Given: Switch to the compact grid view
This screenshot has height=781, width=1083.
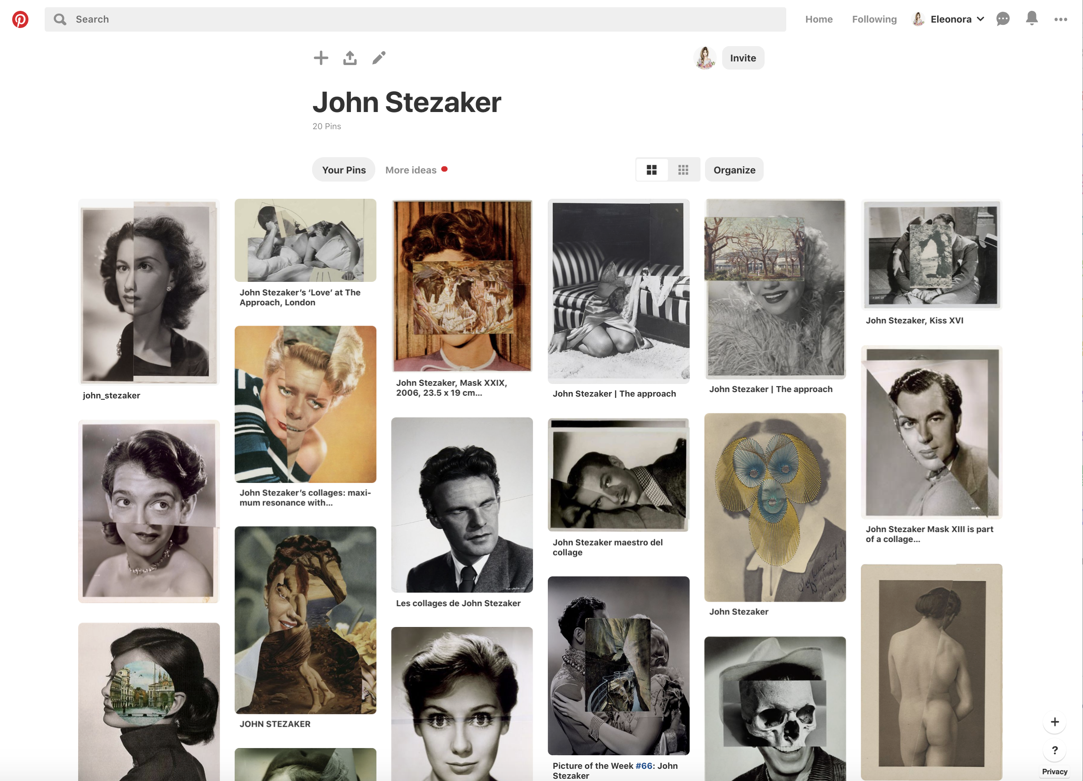Looking at the screenshot, I should click(683, 170).
